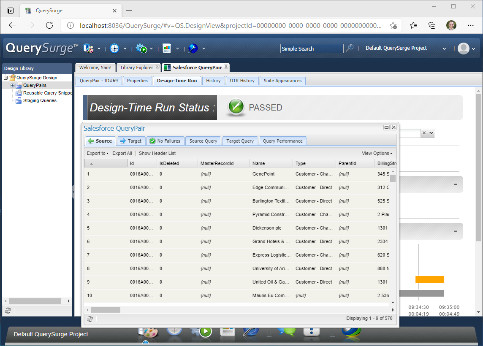Click inside the Simple Search field

[x=312, y=49]
